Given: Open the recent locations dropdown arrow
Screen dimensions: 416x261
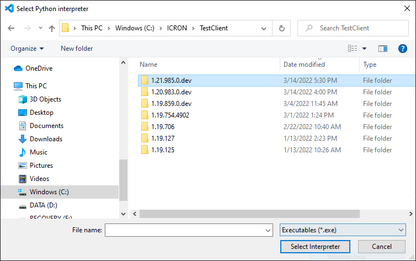Looking at the screenshot, I should 40,28.
